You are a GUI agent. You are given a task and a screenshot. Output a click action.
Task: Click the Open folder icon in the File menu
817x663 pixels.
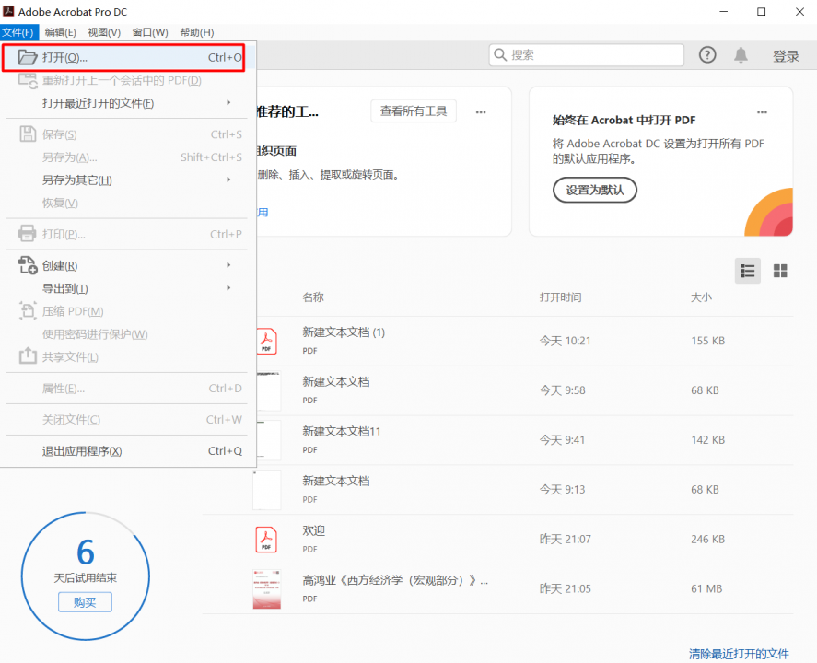click(28, 57)
